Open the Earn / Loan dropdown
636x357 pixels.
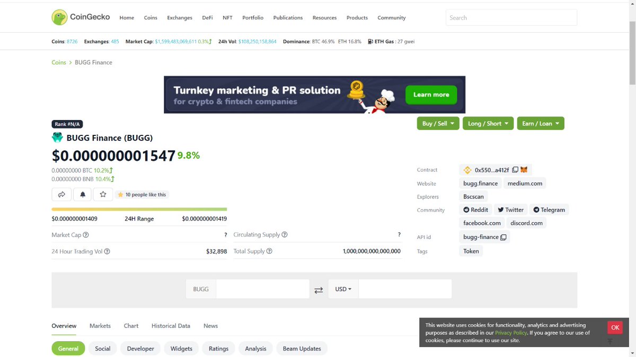pyautogui.click(x=541, y=123)
